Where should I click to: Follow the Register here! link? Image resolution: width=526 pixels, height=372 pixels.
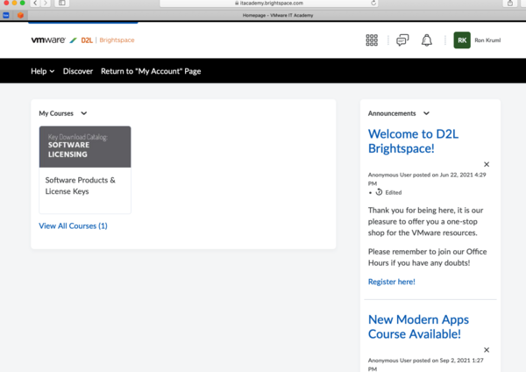pos(391,282)
